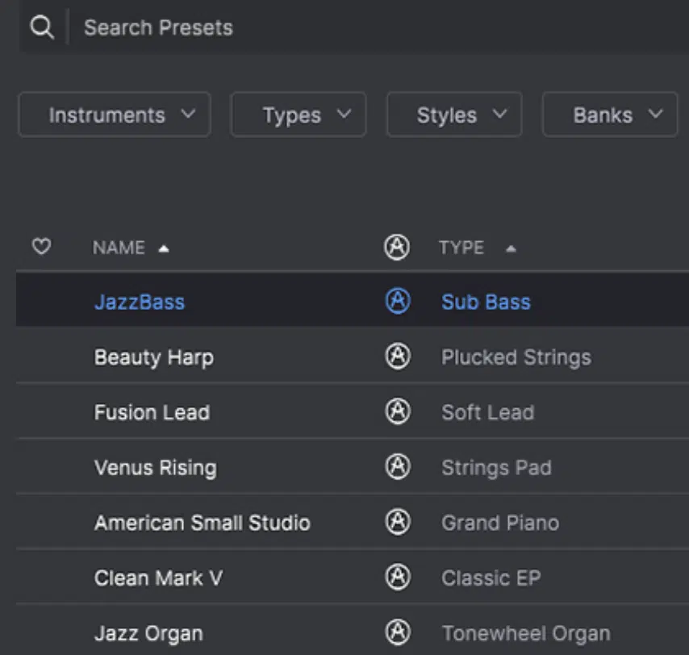This screenshot has height=655, width=689.
Task: Click the Arturia icon on Clean Mark V row
Action: [398, 577]
